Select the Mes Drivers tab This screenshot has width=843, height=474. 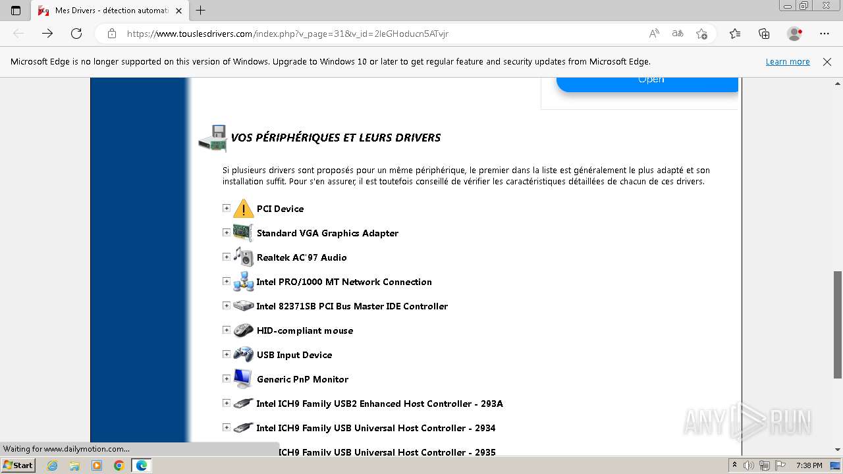(x=111, y=11)
